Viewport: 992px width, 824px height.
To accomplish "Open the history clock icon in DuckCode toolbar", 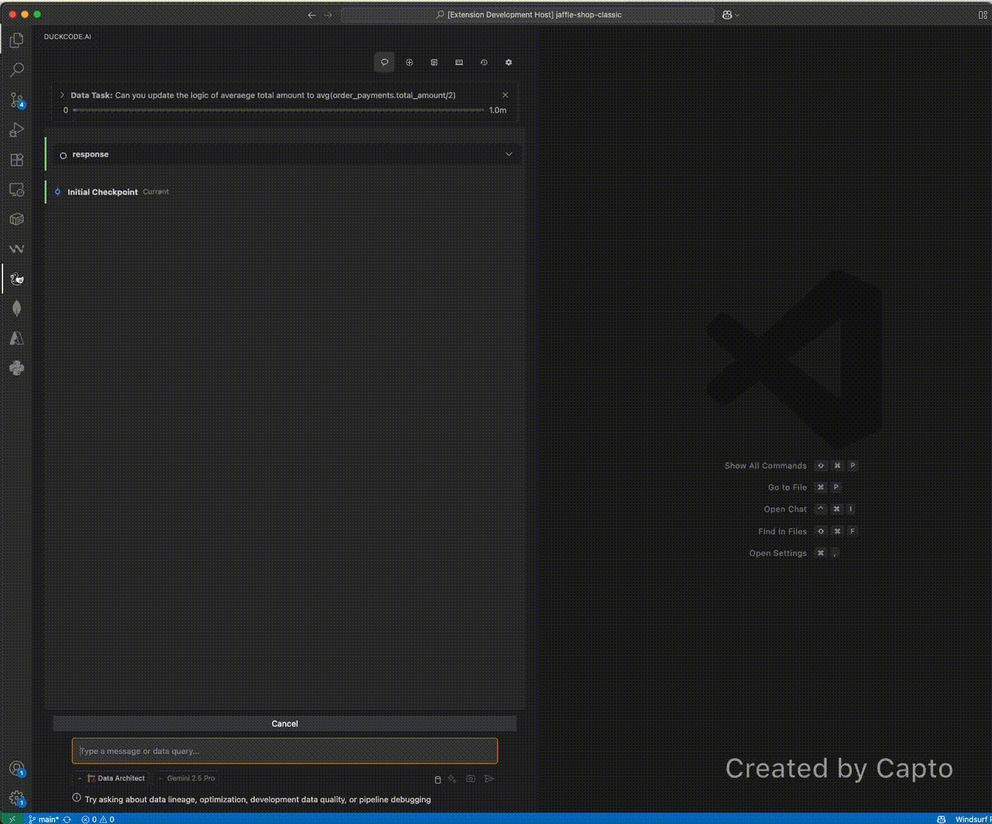I will (x=484, y=62).
